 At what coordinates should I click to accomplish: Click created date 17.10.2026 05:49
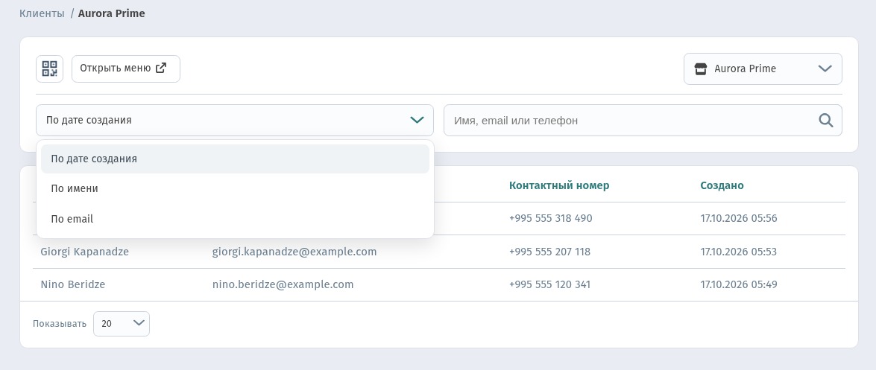click(739, 284)
